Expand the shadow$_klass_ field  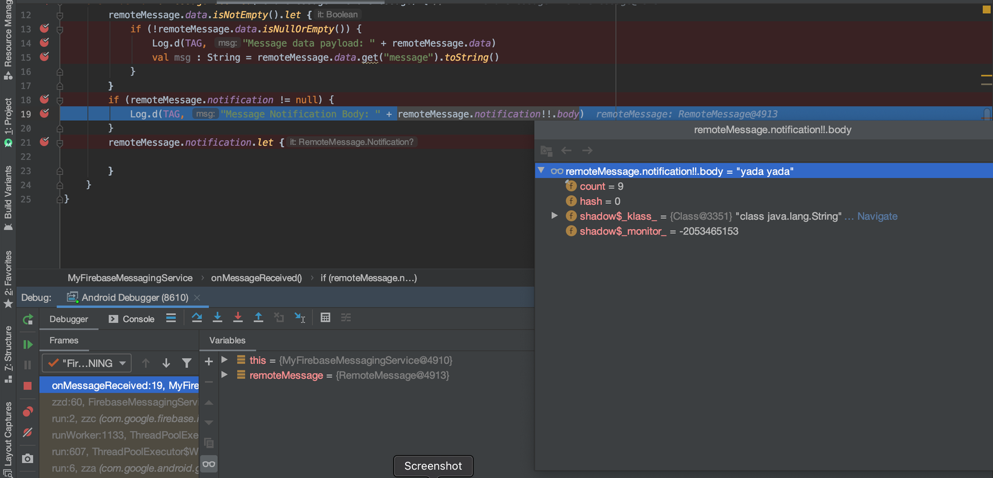(x=554, y=216)
